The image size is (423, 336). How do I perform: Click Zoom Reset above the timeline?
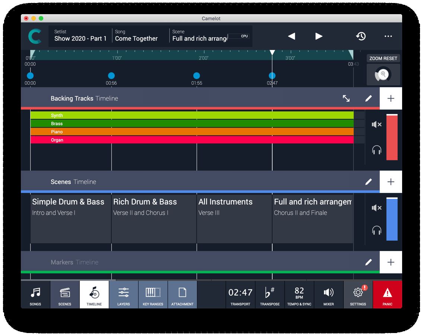click(x=383, y=58)
